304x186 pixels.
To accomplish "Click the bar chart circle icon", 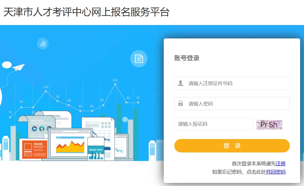I will point(43,43).
